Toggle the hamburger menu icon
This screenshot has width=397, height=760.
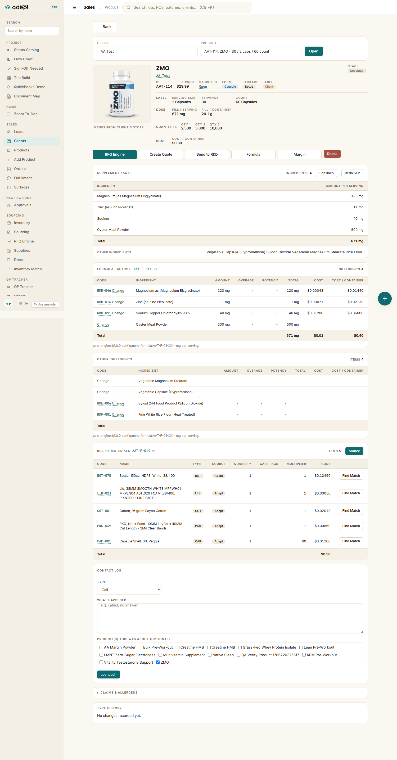tap(74, 7)
